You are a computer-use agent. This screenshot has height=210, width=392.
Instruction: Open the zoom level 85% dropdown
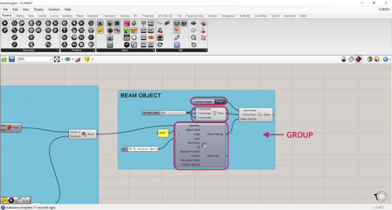[50, 60]
